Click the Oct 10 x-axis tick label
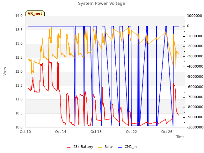 click(25, 132)
